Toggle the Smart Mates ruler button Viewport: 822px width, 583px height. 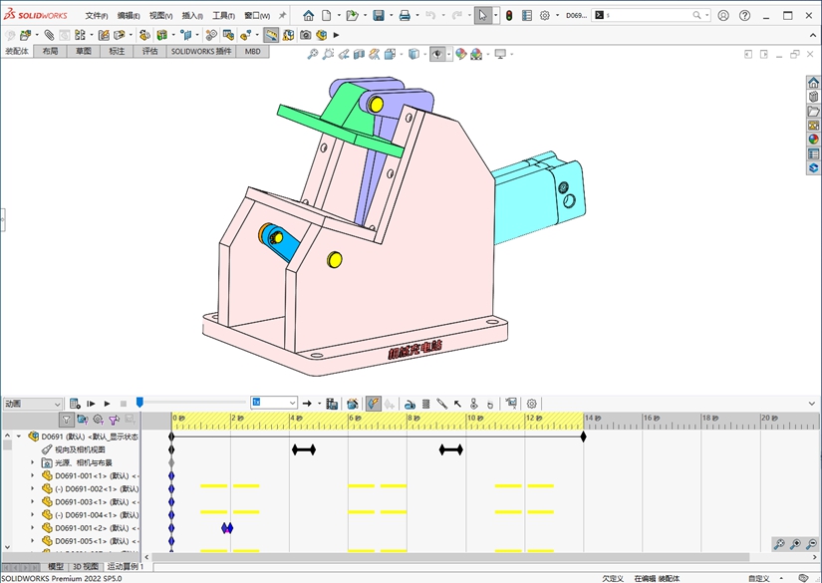pos(270,35)
